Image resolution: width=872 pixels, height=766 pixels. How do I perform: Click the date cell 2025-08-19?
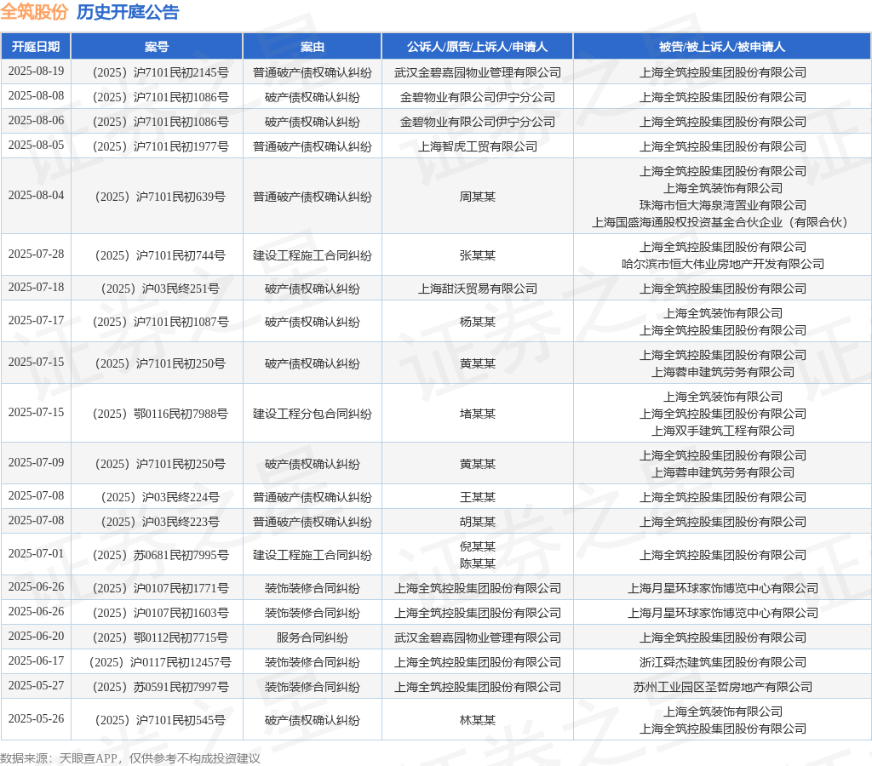coord(36,71)
